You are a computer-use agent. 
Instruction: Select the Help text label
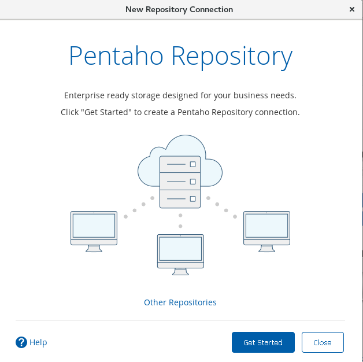pyautogui.click(x=38, y=342)
